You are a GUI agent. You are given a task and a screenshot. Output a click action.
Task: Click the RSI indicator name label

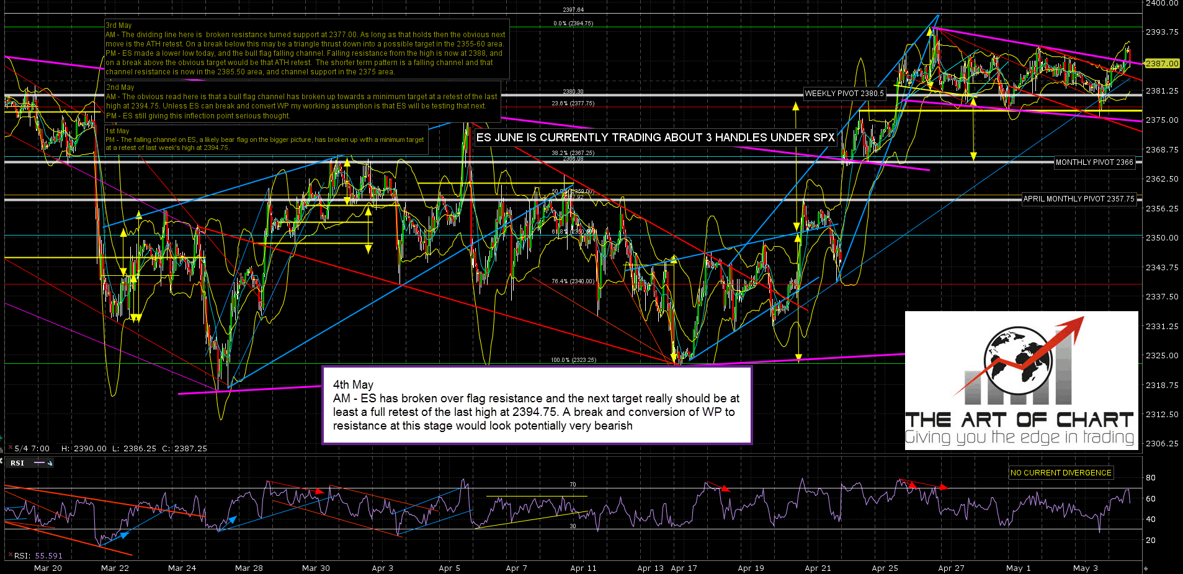(x=17, y=463)
